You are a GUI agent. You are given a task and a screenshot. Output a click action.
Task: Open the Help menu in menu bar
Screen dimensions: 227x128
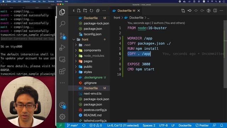(66, 1)
